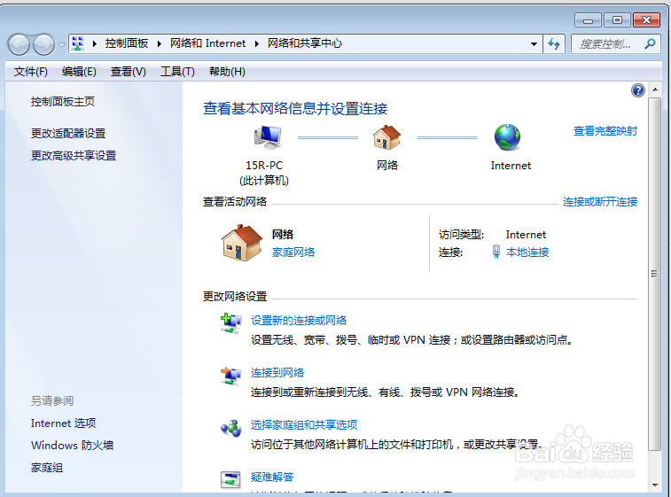Click the 更改网络设置 section heading
This screenshot has width=671, height=497.
point(235,297)
